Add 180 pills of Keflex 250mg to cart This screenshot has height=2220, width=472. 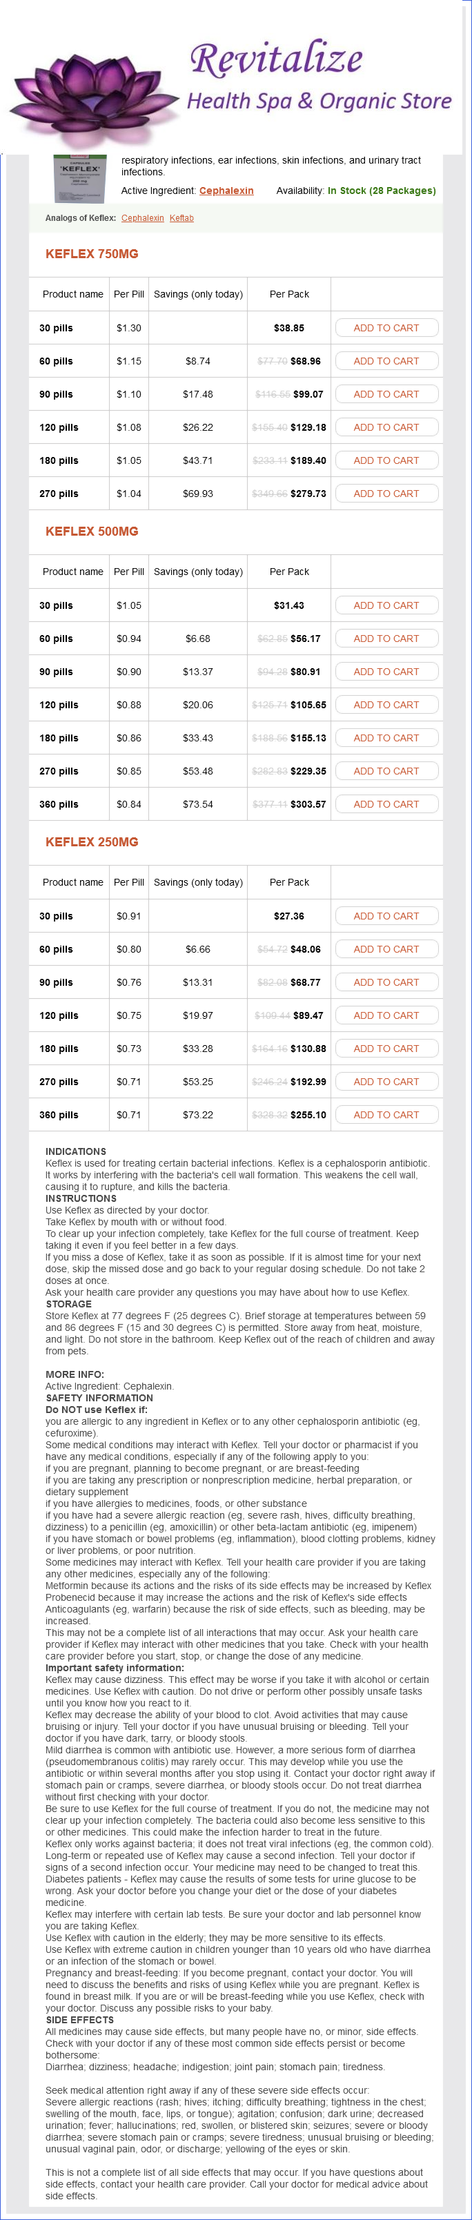tap(386, 1049)
